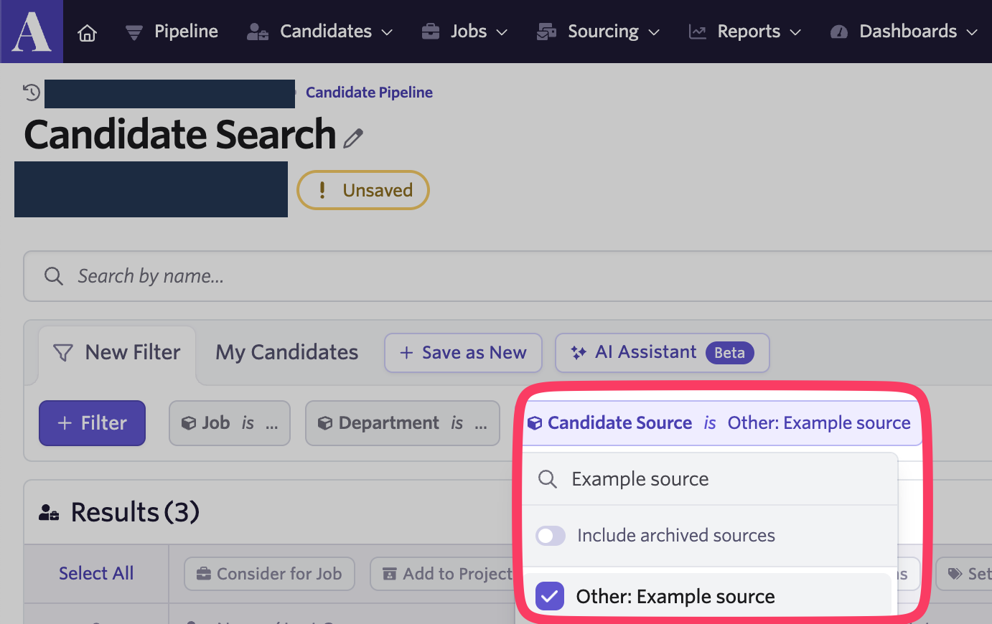The height and width of the screenshot is (624, 992).
Task: Expand the Jobs menu dropdown
Action: pyautogui.click(x=464, y=32)
